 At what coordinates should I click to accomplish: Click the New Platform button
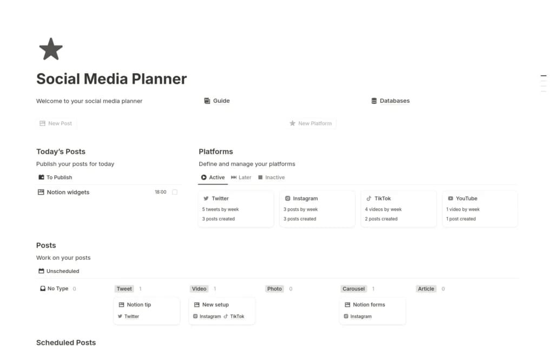tap(311, 123)
